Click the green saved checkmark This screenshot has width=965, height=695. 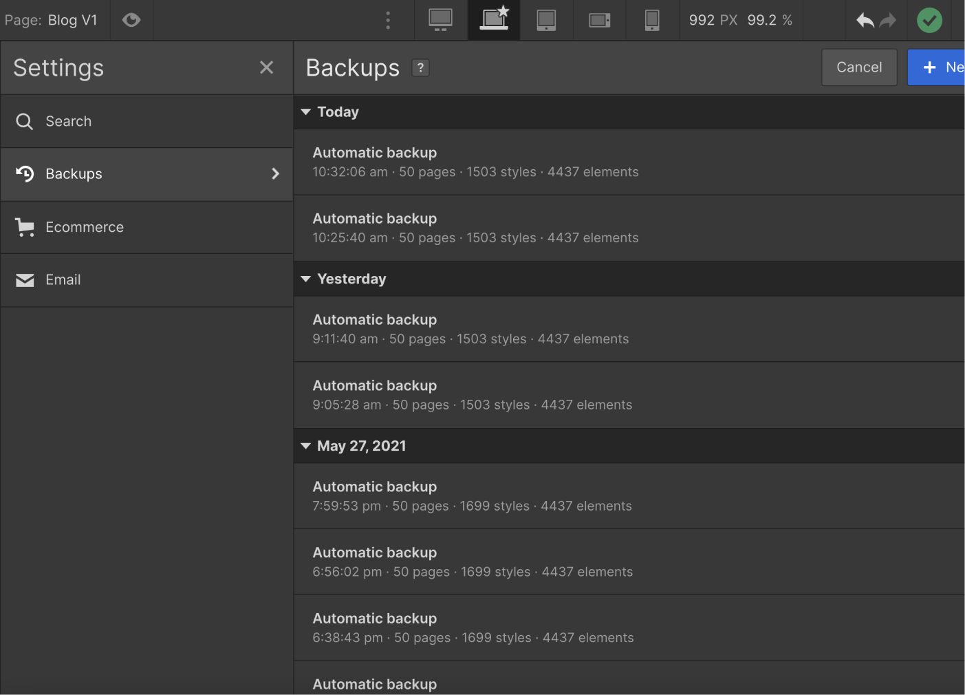pyautogui.click(x=929, y=20)
